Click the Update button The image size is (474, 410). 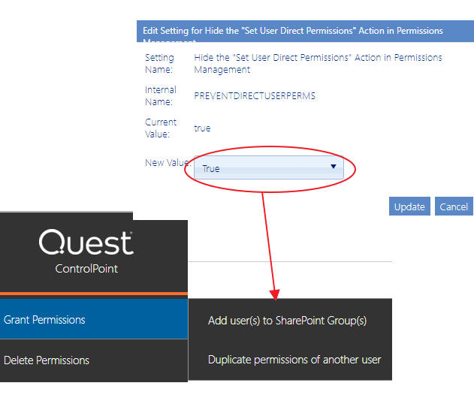409,207
